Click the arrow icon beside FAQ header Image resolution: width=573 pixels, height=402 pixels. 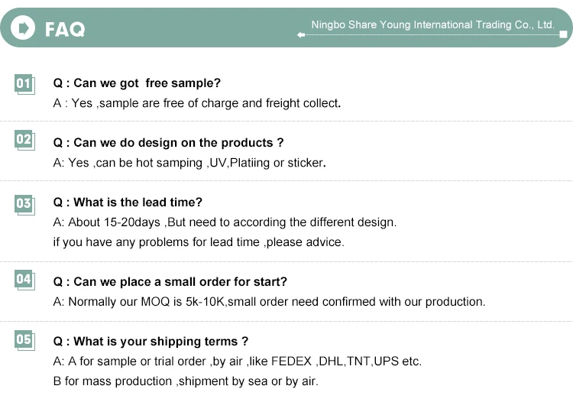(x=24, y=28)
